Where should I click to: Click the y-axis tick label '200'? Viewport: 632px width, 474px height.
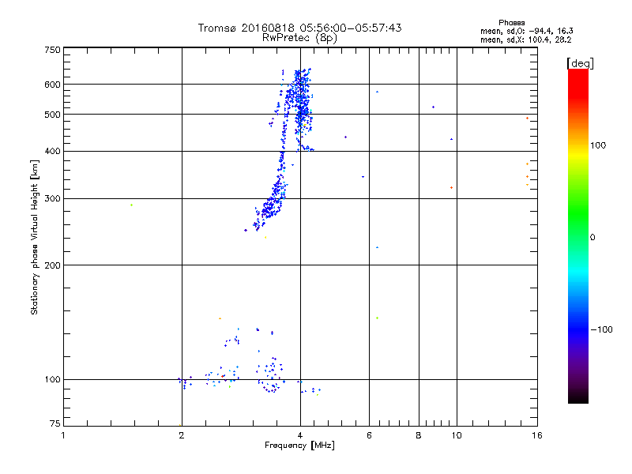[52, 265]
